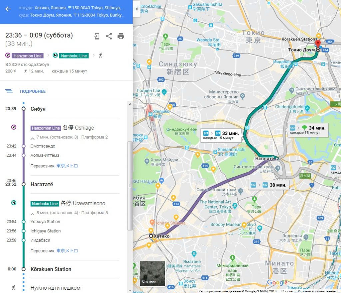This screenshot has height=293, width=341.
Task: Click the Yotsuya Station stop
Action: [x=45, y=222]
